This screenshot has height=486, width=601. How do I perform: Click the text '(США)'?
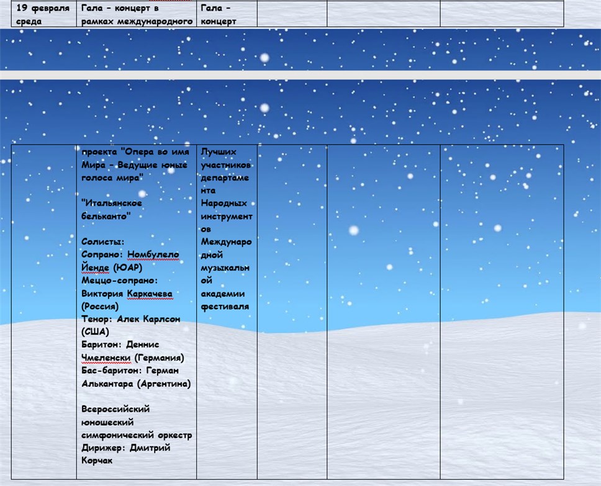(95, 331)
